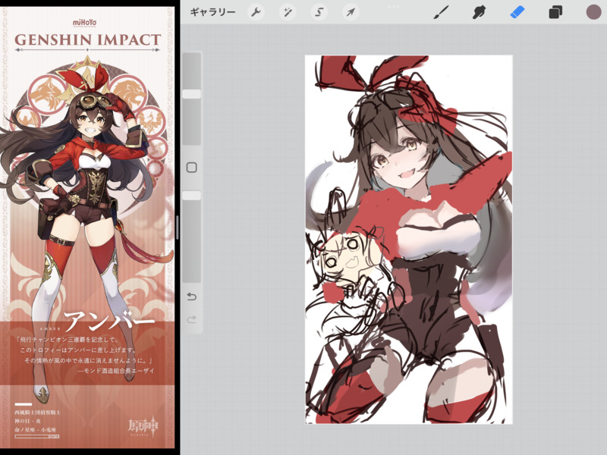Open the Layers panel

555,12
